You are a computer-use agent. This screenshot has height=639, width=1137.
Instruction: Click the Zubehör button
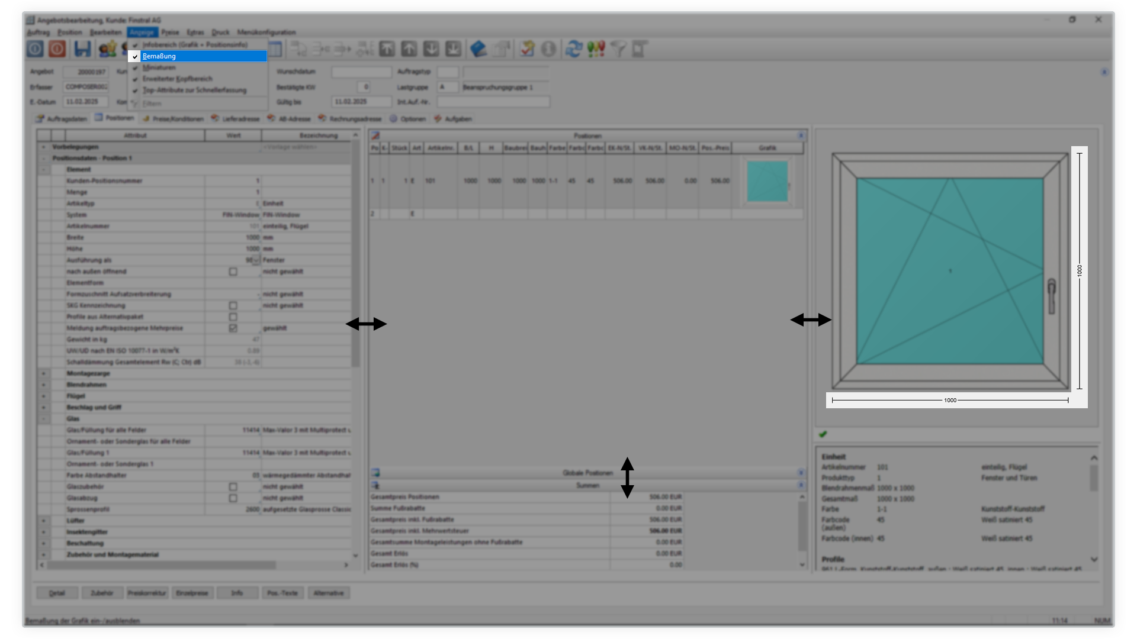click(102, 593)
